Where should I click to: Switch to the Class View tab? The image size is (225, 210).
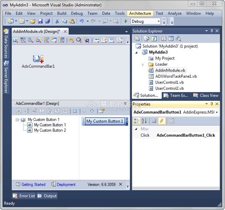(206, 95)
